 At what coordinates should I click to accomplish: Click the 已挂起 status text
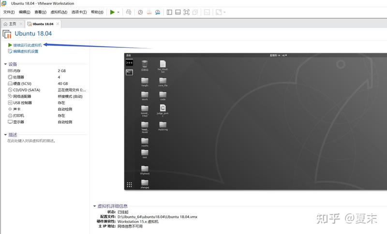click(x=123, y=212)
